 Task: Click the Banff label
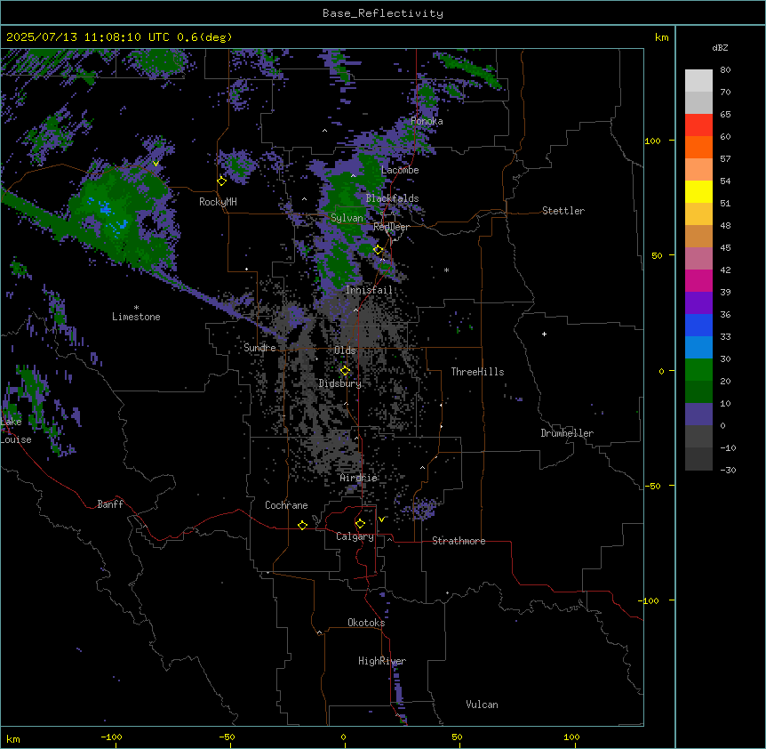[x=110, y=504]
